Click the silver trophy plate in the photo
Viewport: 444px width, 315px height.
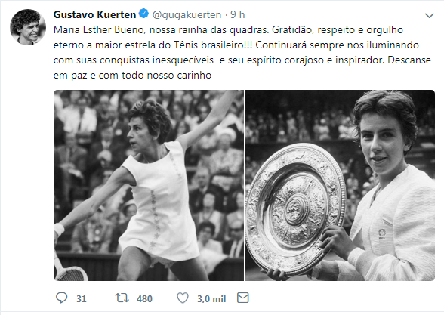295,210
